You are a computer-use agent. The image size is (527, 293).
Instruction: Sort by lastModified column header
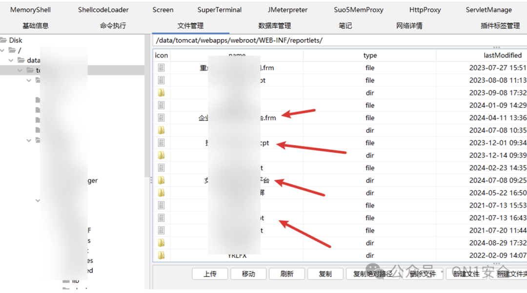coord(482,56)
